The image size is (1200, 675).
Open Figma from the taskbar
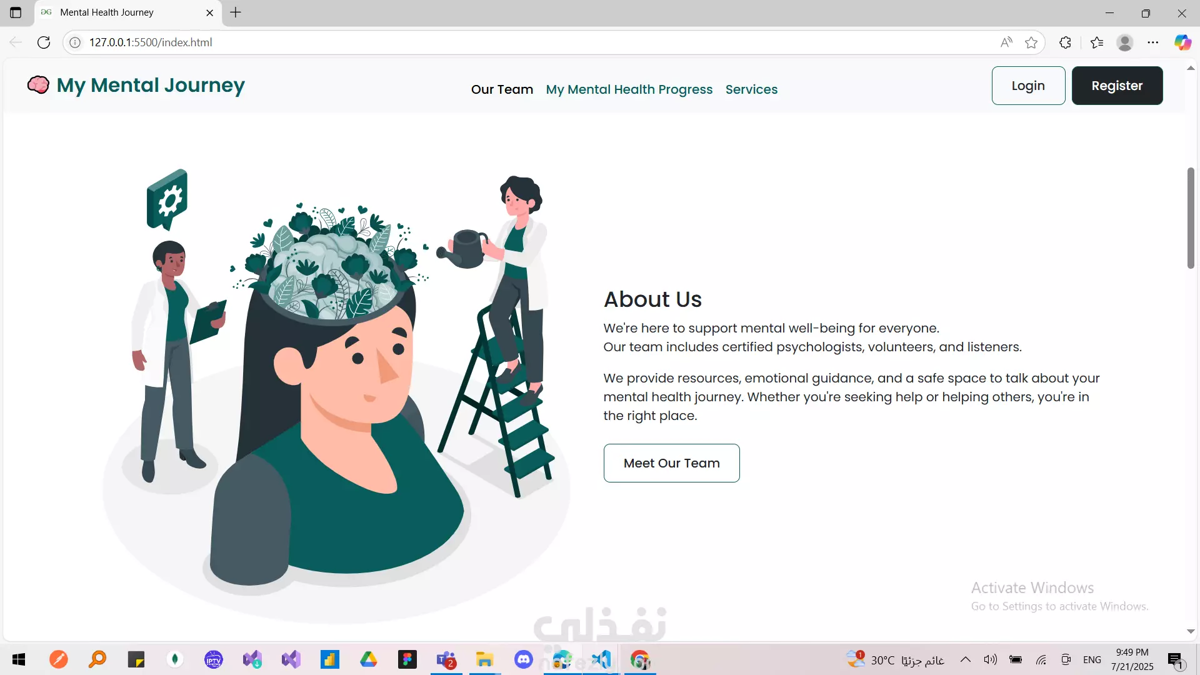(407, 659)
